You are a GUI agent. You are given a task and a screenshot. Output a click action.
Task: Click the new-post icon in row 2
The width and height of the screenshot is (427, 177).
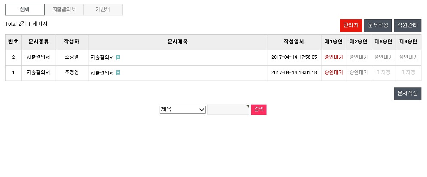pos(118,57)
